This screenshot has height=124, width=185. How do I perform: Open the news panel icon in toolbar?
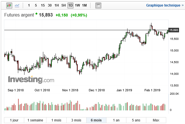tap(98, 5)
